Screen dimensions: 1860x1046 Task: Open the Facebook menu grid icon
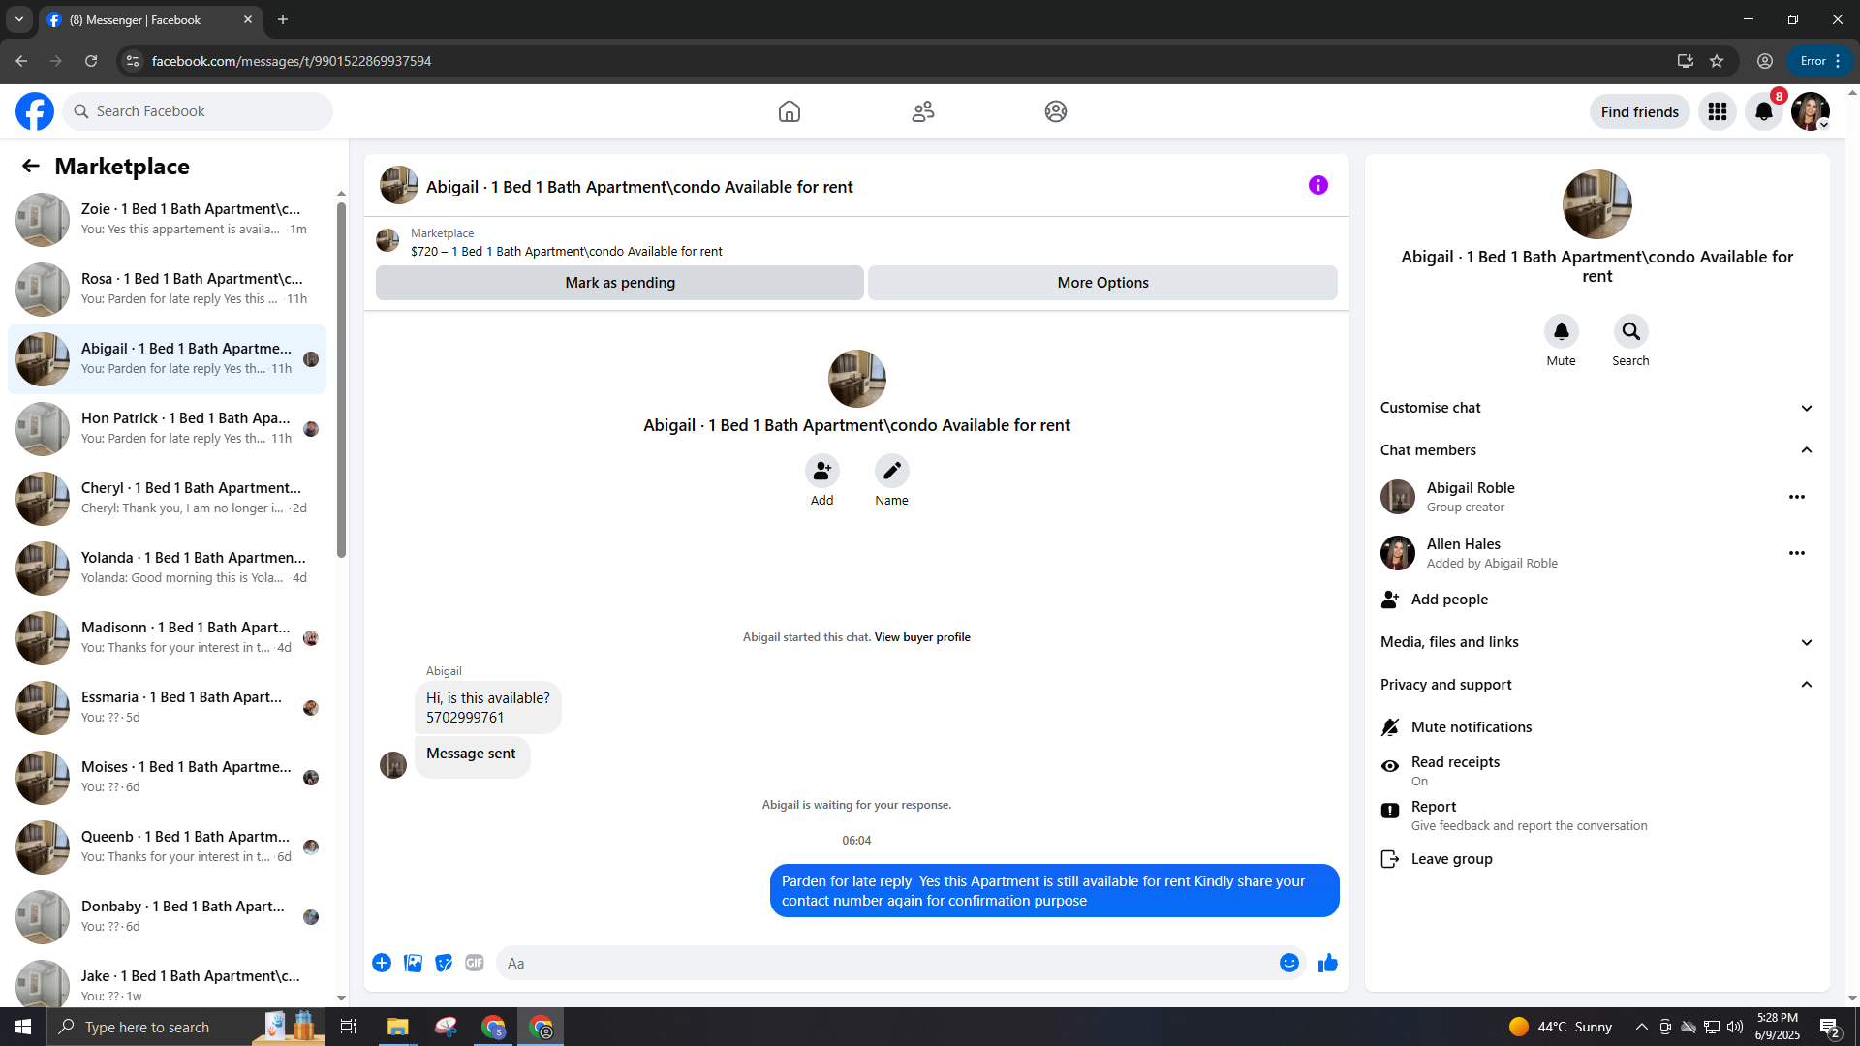1718,111
